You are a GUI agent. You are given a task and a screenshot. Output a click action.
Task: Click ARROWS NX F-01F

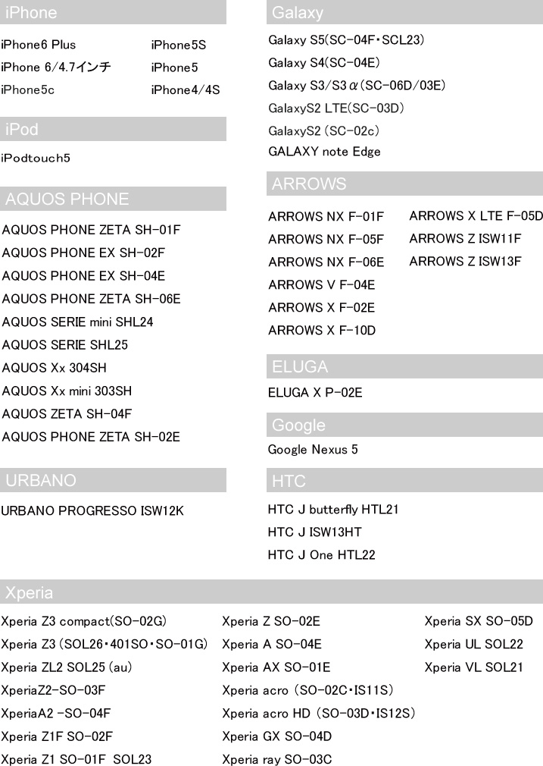click(326, 217)
